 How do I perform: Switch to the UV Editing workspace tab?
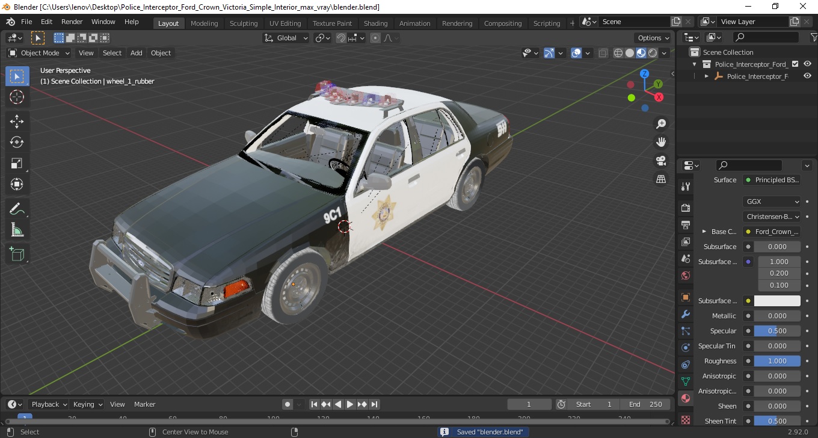point(285,23)
